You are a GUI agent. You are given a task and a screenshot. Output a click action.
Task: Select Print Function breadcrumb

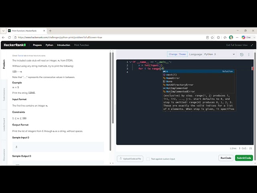(x=82, y=45)
